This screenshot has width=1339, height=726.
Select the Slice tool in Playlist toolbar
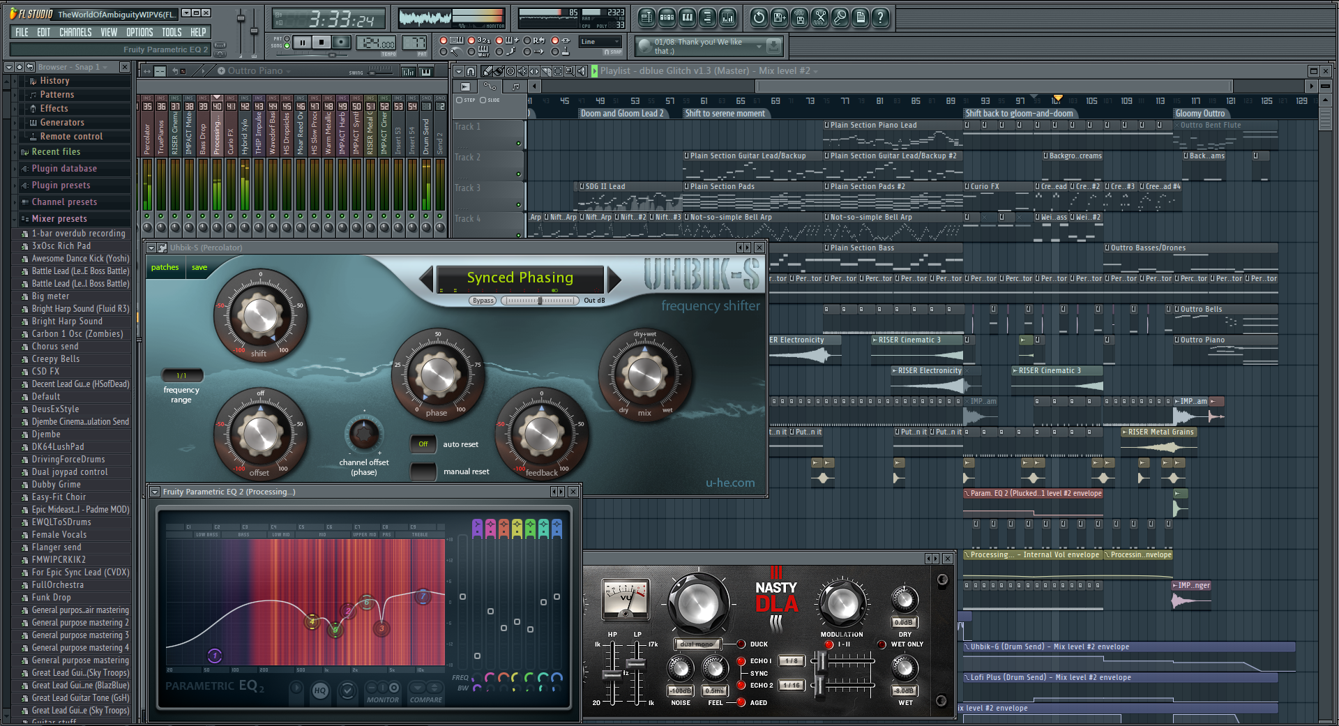click(547, 71)
